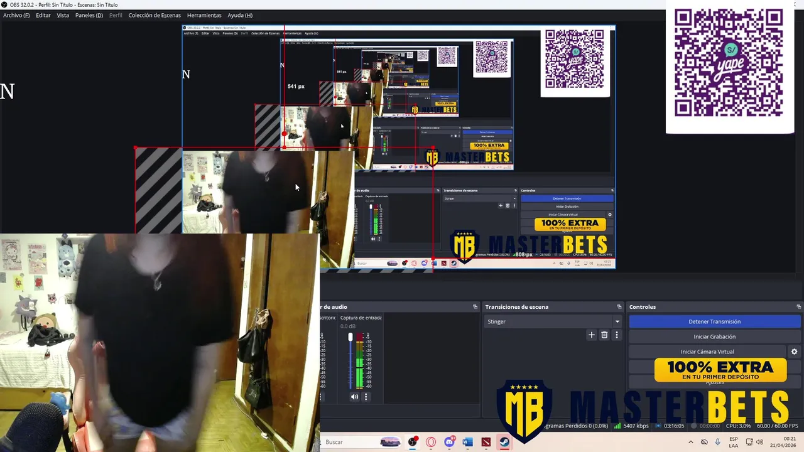Open Dota 2 from taskbar
Viewport: 804px width, 452px height.
pos(486,442)
